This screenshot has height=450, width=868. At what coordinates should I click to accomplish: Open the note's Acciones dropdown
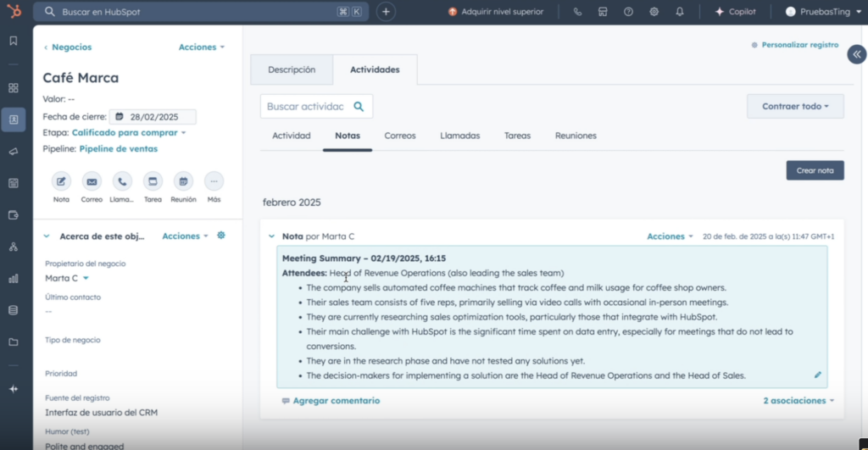(670, 236)
